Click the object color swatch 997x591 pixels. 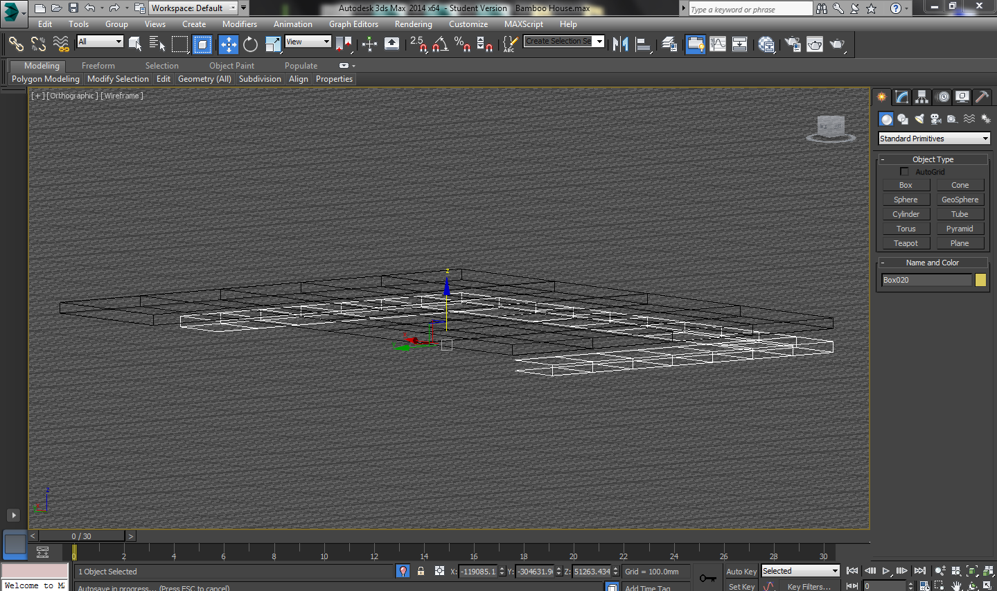click(980, 280)
